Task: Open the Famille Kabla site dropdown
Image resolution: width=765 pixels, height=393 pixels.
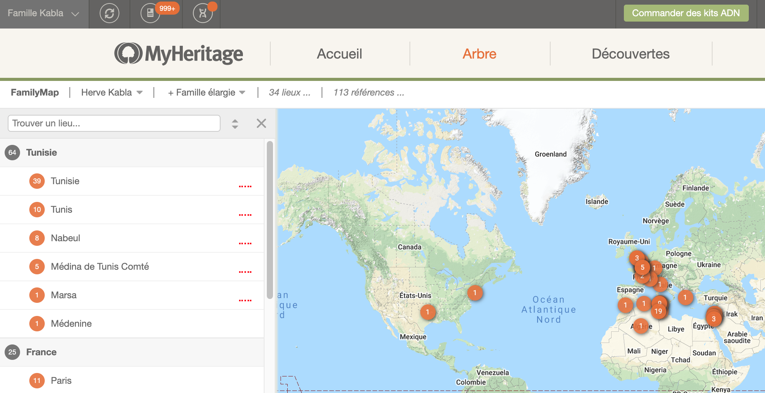Action: click(44, 13)
